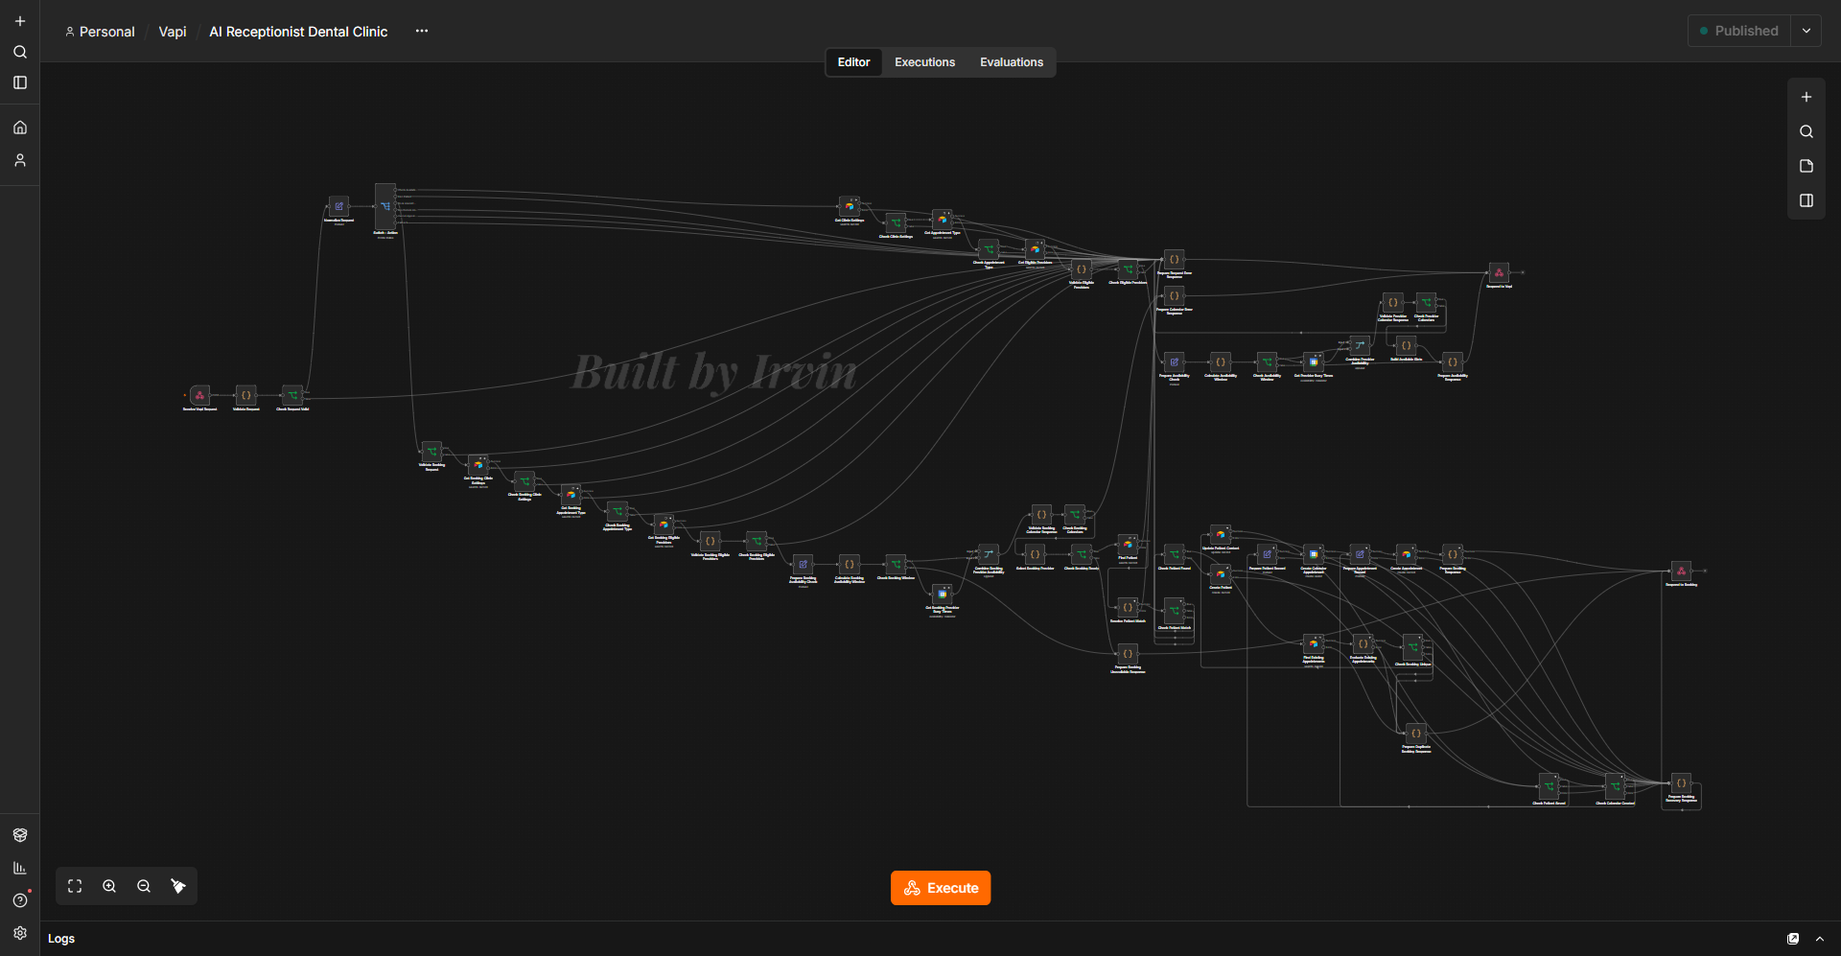Open settings gear icon in sidebar
Viewport: 1841px width, 956px height.
20,933
